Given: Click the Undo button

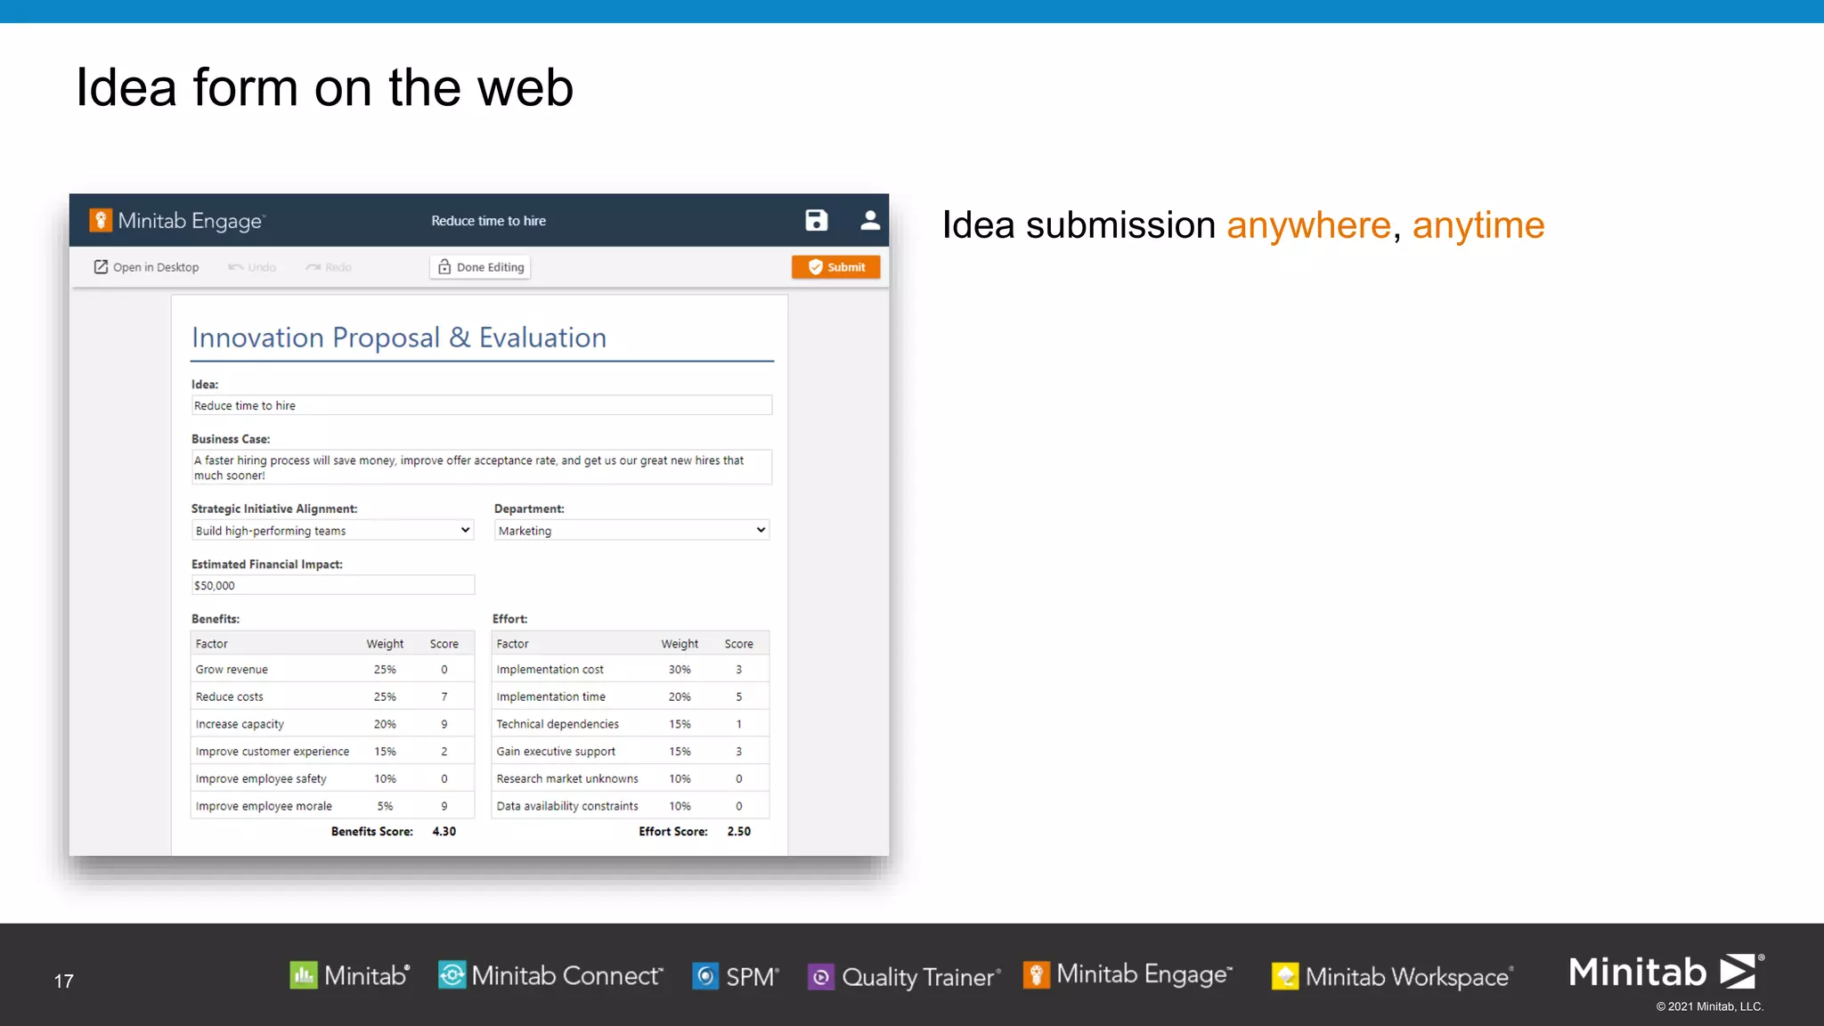Looking at the screenshot, I should (x=252, y=267).
